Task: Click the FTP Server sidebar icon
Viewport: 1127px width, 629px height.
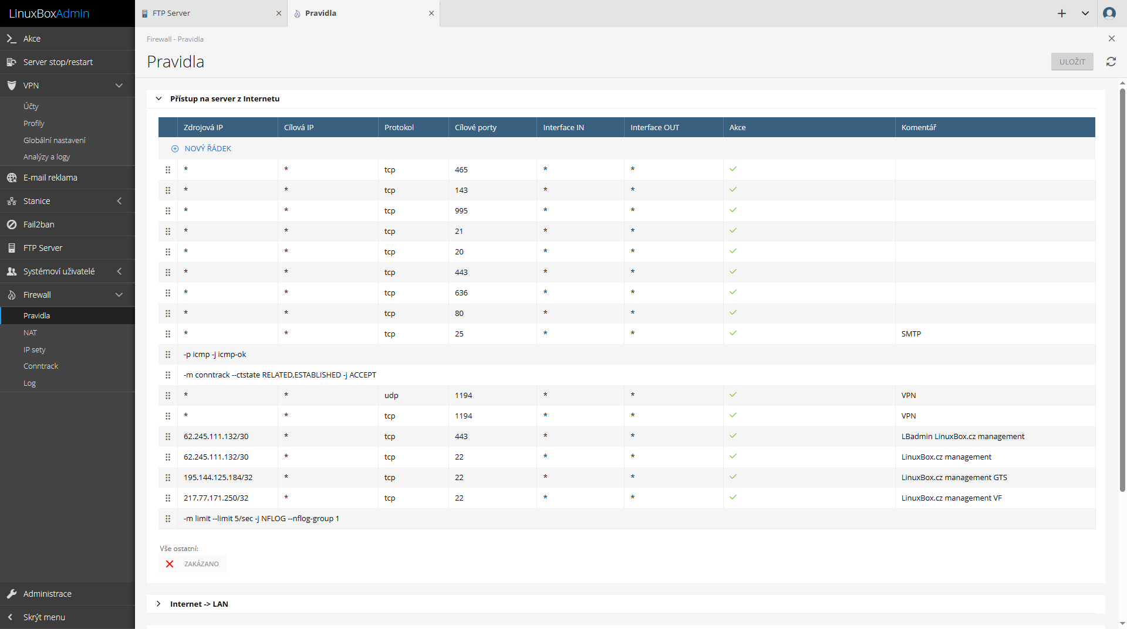Action: [11, 248]
